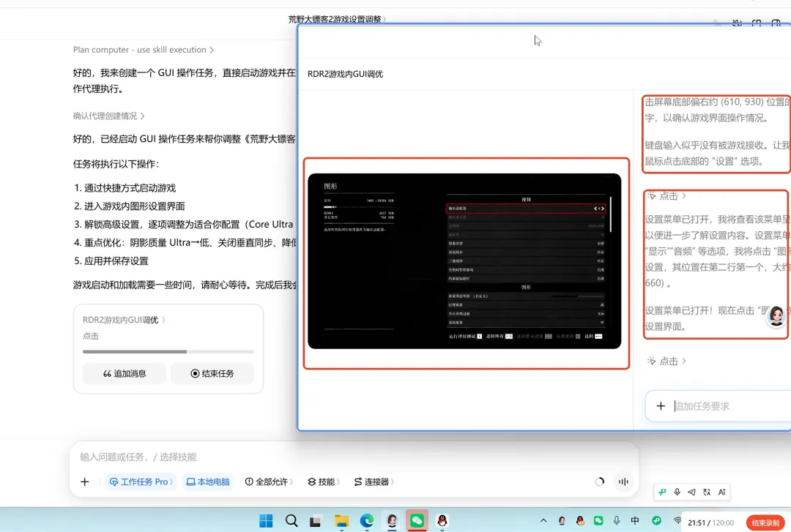Screen dimensions: 791x532
Task: Expand the 确认代理创建情况 step
Action: 108,116
